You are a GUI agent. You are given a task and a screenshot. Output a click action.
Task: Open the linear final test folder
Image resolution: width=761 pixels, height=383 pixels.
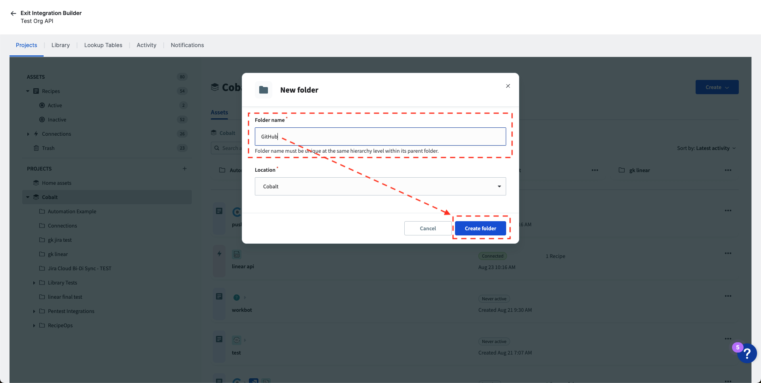[65, 297]
